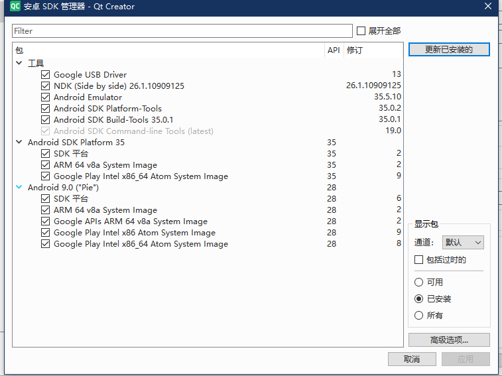Select the 所有 radio button
This screenshot has height=376, width=502.
pyautogui.click(x=418, y=316)
